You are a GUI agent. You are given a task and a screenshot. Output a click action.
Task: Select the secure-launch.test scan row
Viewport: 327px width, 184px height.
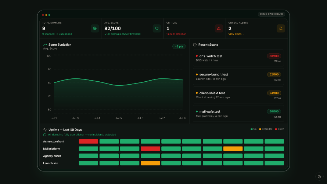(x=238, y=77)
